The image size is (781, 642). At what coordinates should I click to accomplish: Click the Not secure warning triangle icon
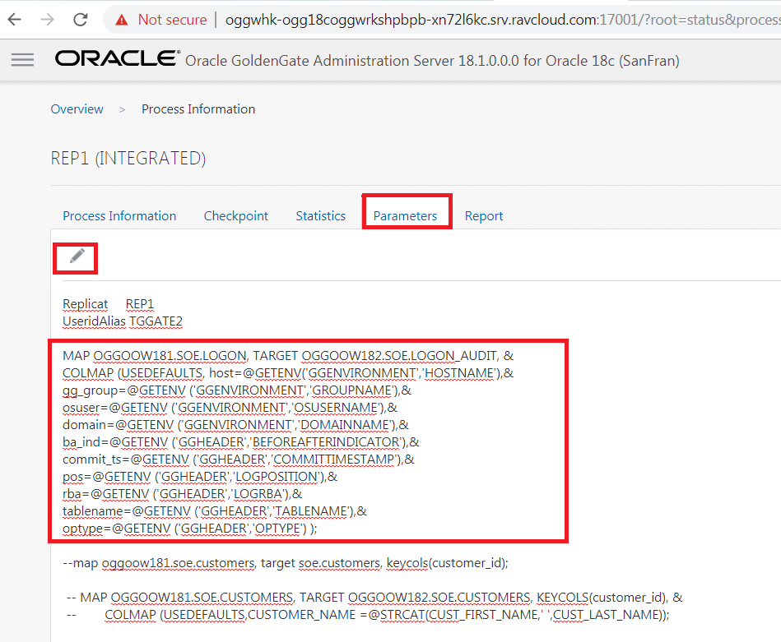pyautogui.click(x=122, y=20)
